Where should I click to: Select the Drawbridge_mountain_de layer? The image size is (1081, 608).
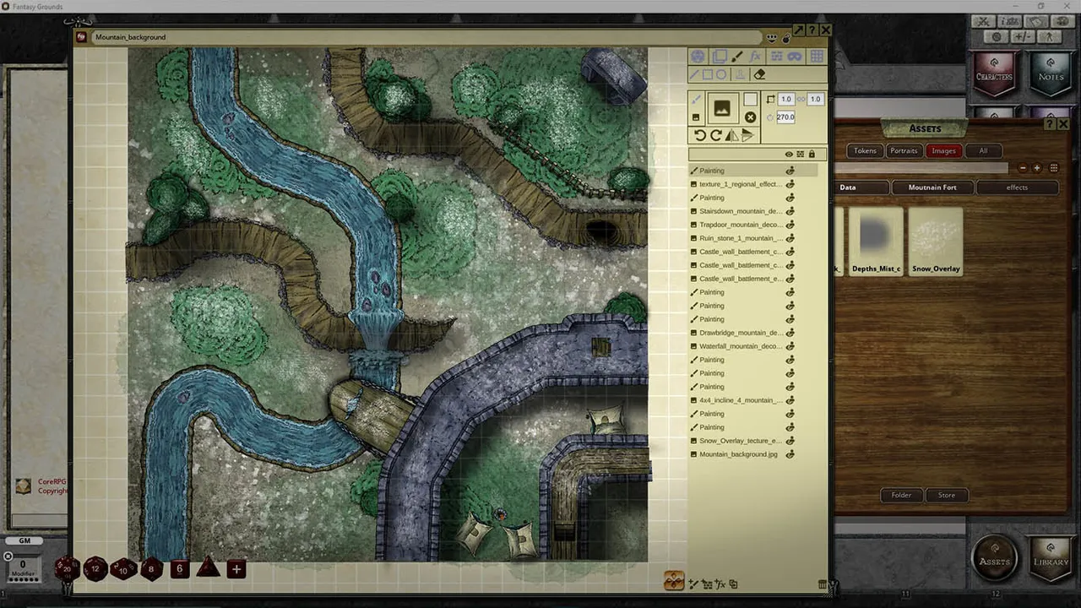coord(741,333)
